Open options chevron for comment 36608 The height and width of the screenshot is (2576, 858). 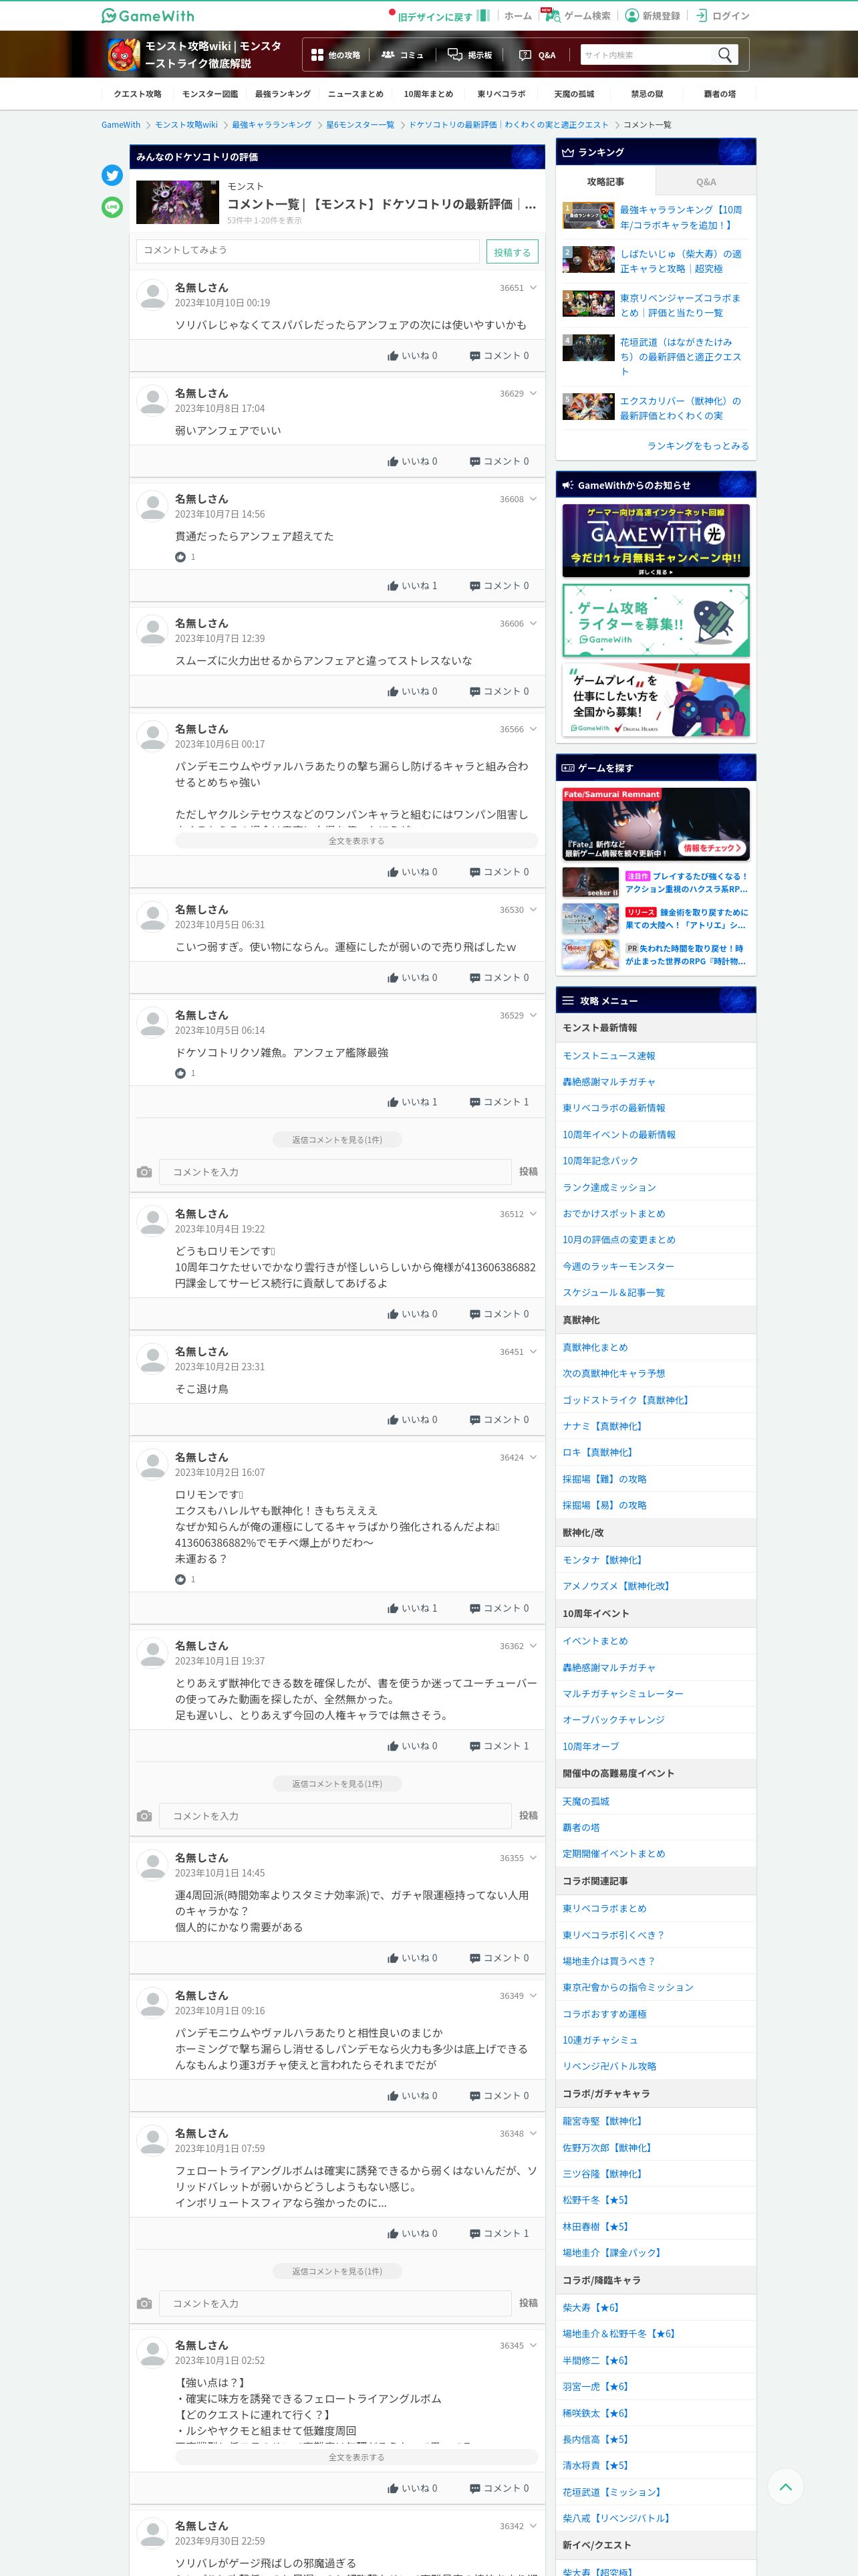pos(533,499)
